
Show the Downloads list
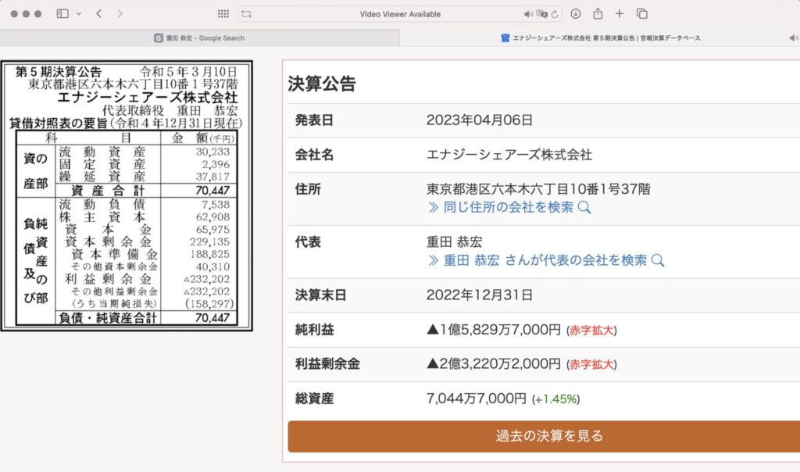click(576, 14)
